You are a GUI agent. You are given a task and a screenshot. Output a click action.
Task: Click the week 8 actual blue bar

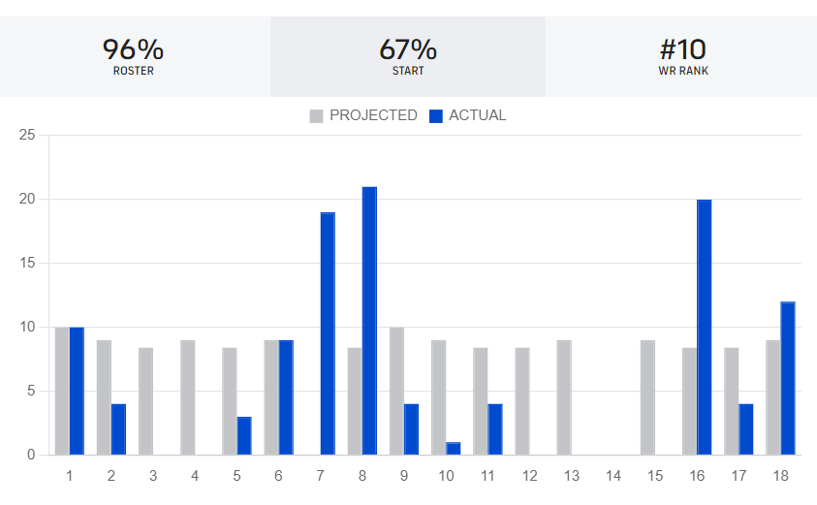[369, 321]
